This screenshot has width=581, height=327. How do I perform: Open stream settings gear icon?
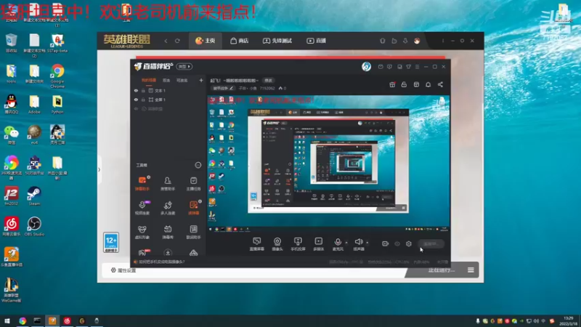(409, 243)
